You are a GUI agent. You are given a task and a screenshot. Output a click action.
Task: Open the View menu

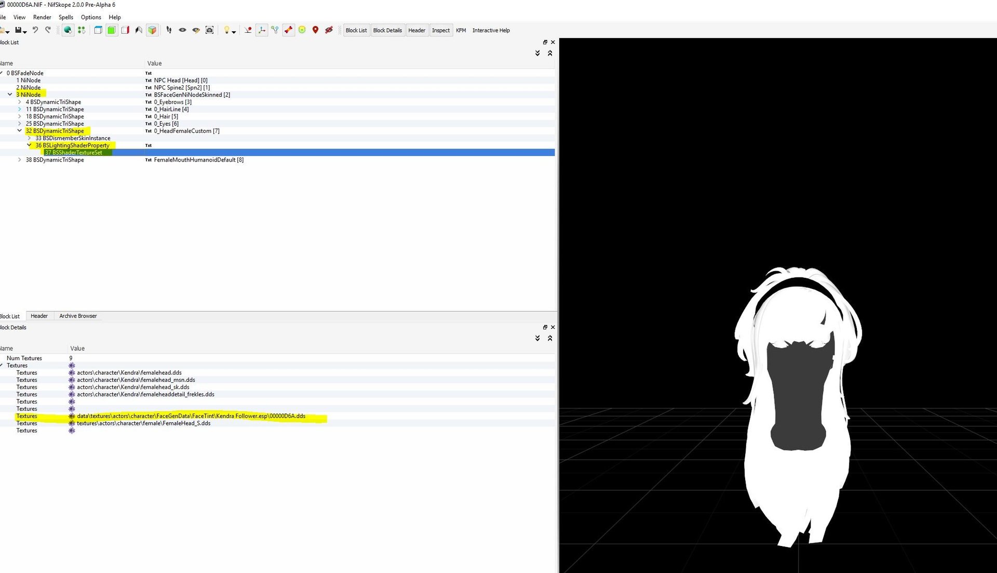pos(19,17)
